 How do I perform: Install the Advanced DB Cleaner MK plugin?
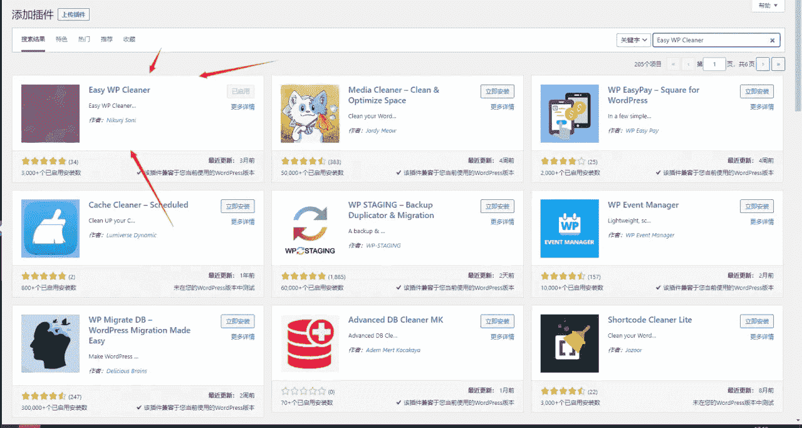coord(497,321)
